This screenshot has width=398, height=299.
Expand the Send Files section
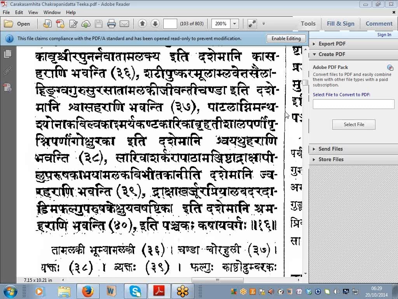click(x=330, y=149)
